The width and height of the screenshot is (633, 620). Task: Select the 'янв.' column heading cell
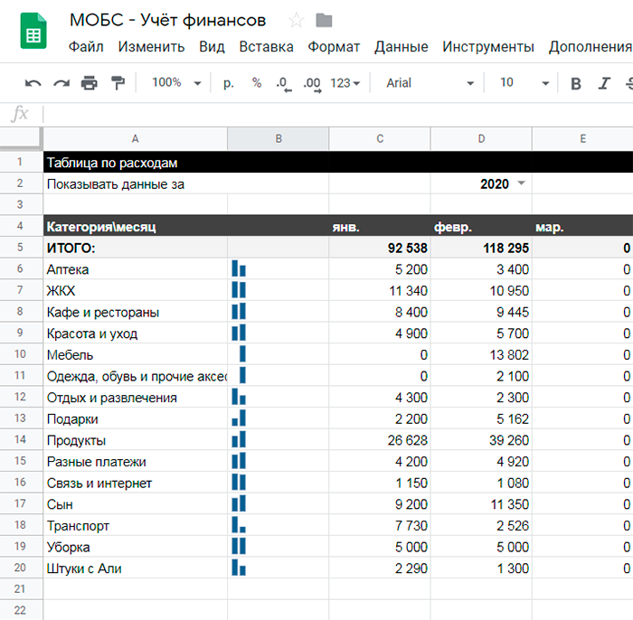380,227
